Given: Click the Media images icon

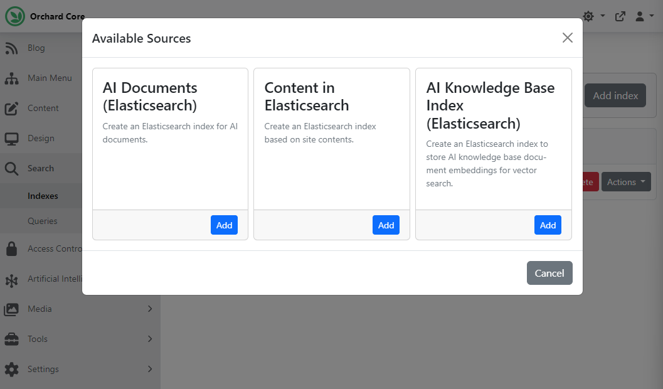Looking at the screenshot, I should point(11,309).
